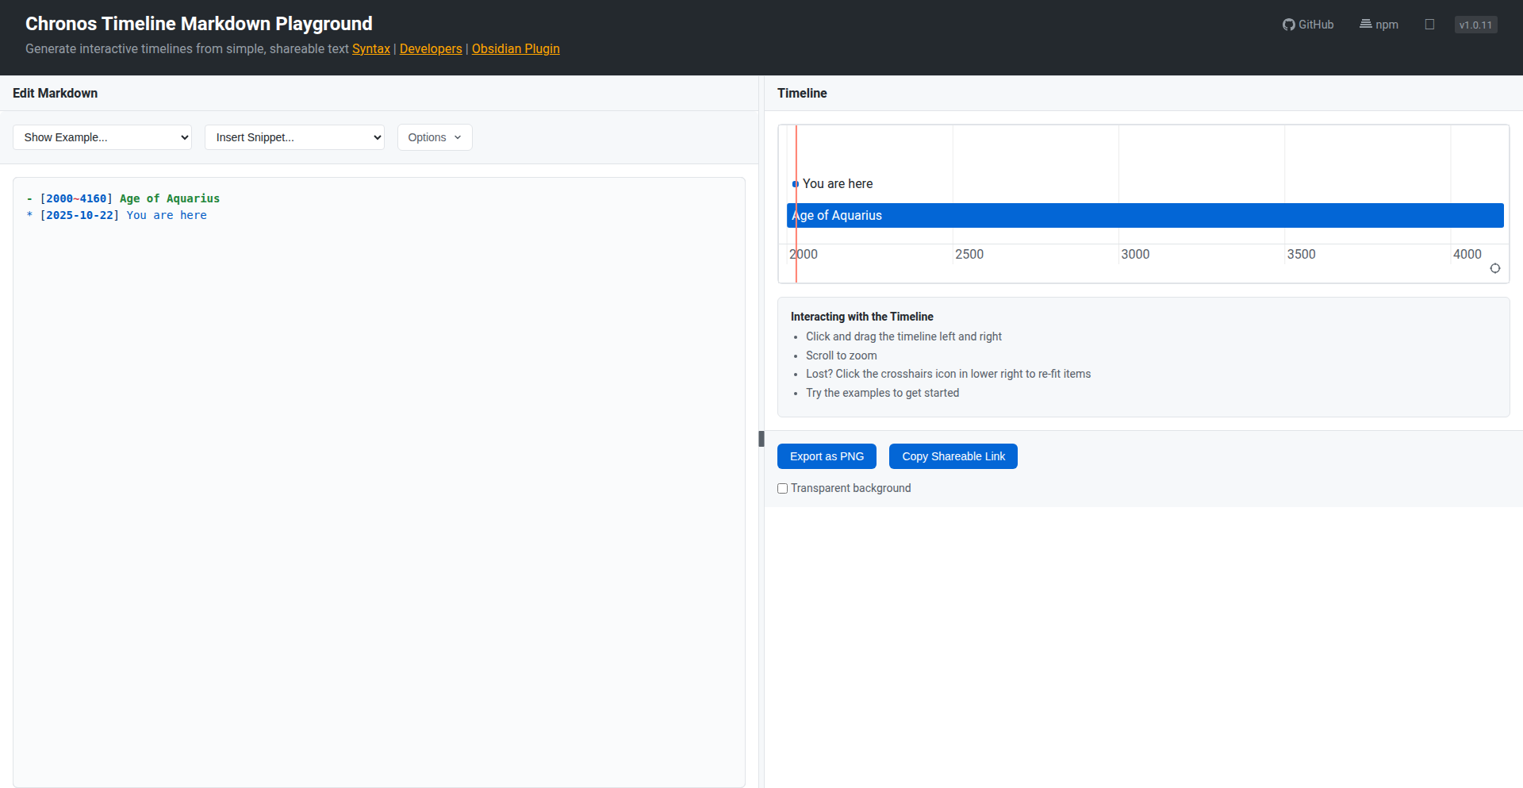Click the '[2000~4160] Age of Aquarius' editor line
This screenshot has height=788, width=1523.
pyautogui.click(x=130, y=198)
